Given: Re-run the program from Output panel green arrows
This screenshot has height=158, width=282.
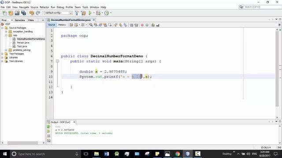Looking at the screenshot, I should tap(49, 126).
